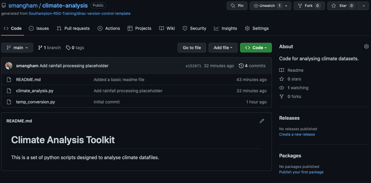This screenshot has width=371, height=183.
Task: Open the commit history clock icon
Action: 242,65
